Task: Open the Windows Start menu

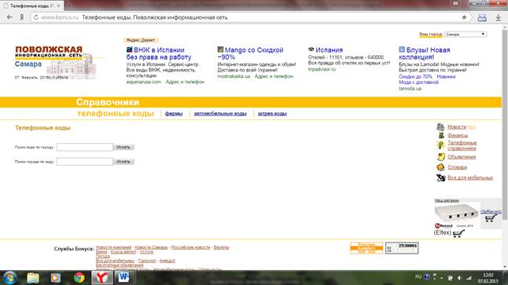Action: (x=9, y=278)
